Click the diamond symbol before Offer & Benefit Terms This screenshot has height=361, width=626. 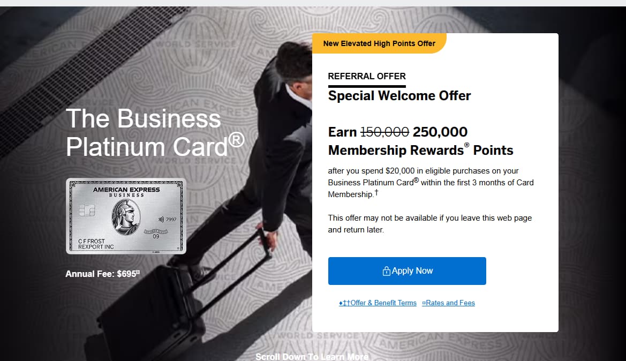(341, 303)
